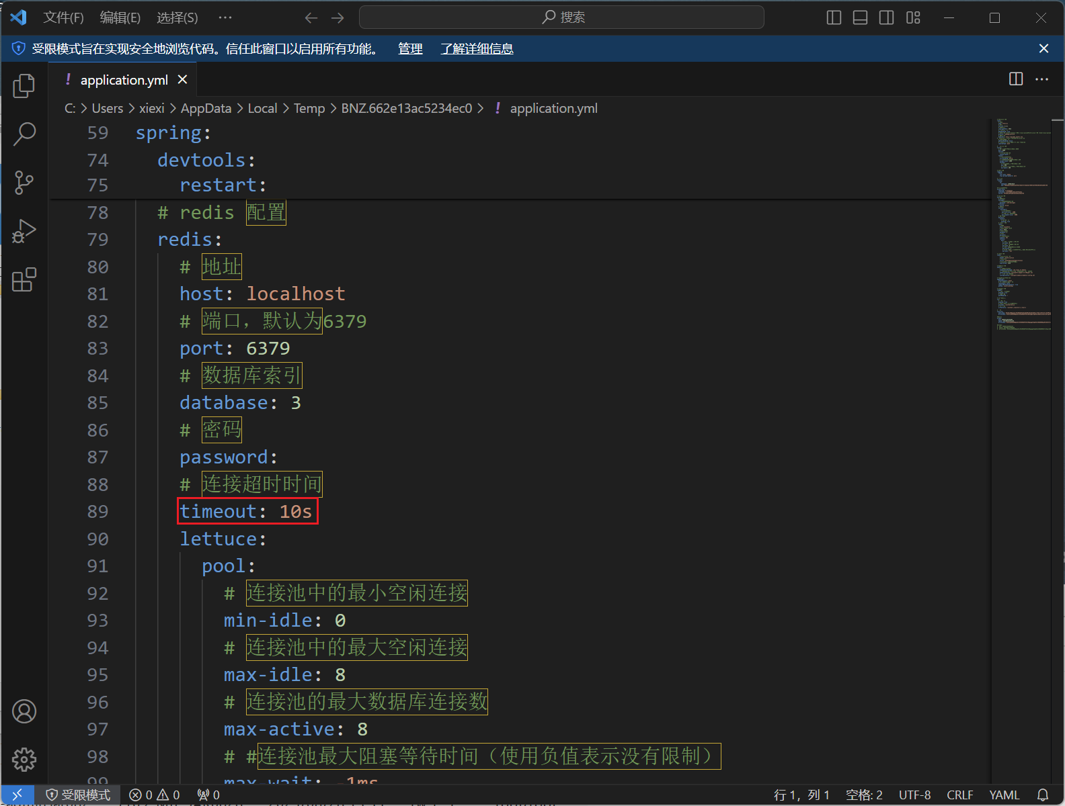Open the Customize Layout icon

pyautogui.click(x=913, y=18)
